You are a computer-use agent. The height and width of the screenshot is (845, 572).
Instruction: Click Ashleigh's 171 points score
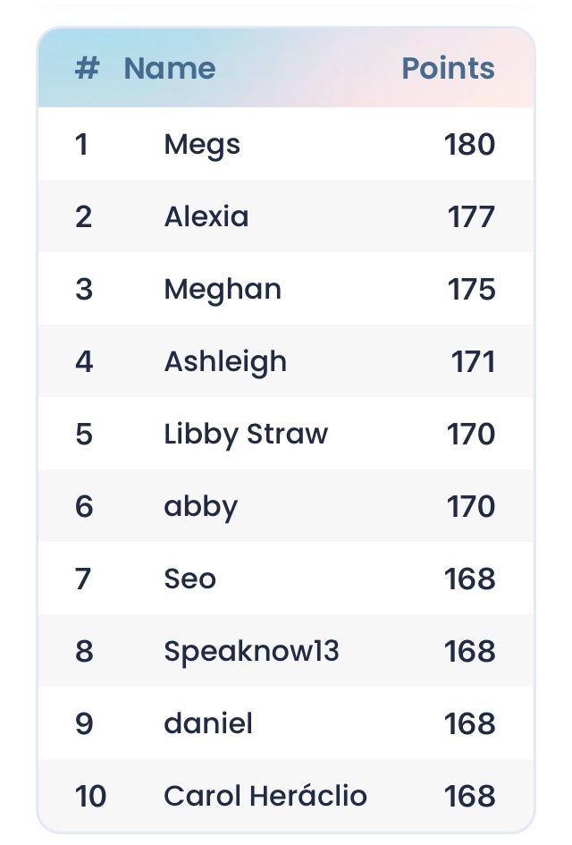(x=473, y=361)
